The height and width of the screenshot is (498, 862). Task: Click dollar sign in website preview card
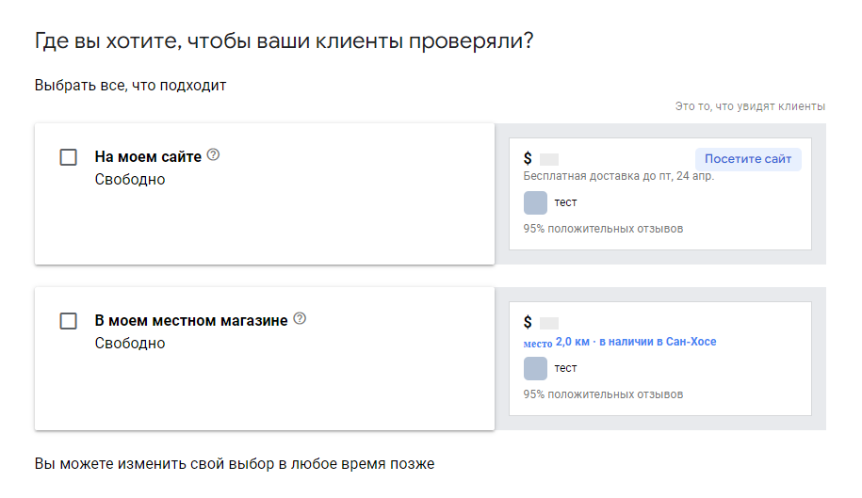click(528, 159)
